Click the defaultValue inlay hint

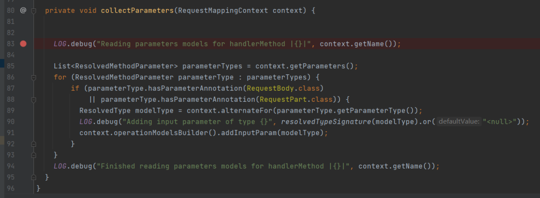pyautogui.click(x=459, y=121)
